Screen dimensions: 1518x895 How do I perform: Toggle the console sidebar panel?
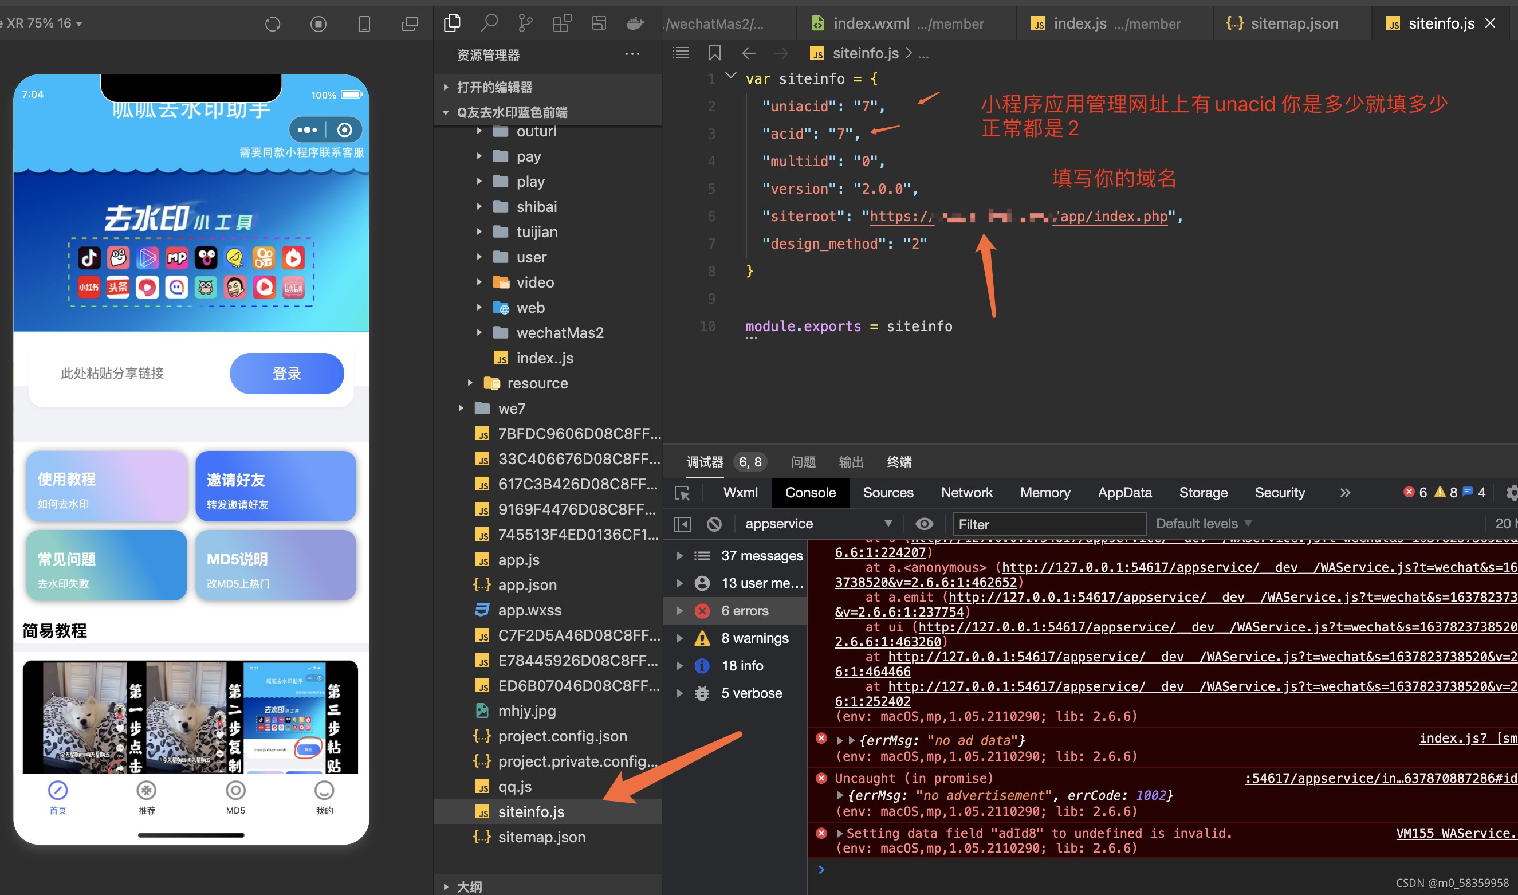[x=682, y=524]
